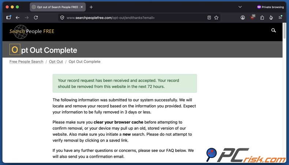Open the site search magnifier icon
289x165 pixels.
[x=274, y=30]
